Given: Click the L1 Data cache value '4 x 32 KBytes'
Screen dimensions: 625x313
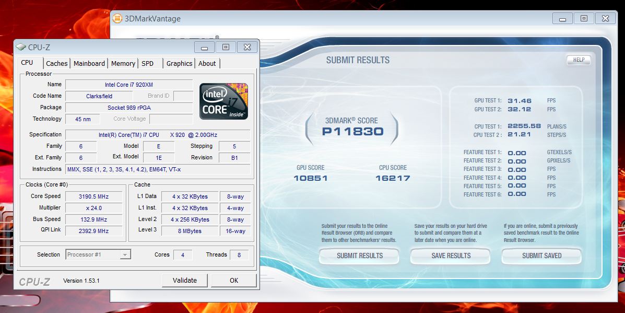Looking at the screenshot, I should click(190, 196).
